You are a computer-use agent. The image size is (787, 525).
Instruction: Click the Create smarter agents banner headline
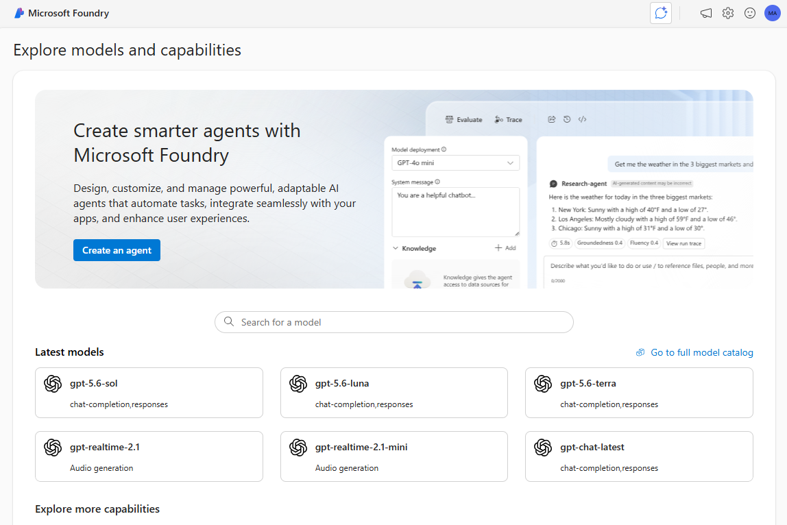click(186, 143)
